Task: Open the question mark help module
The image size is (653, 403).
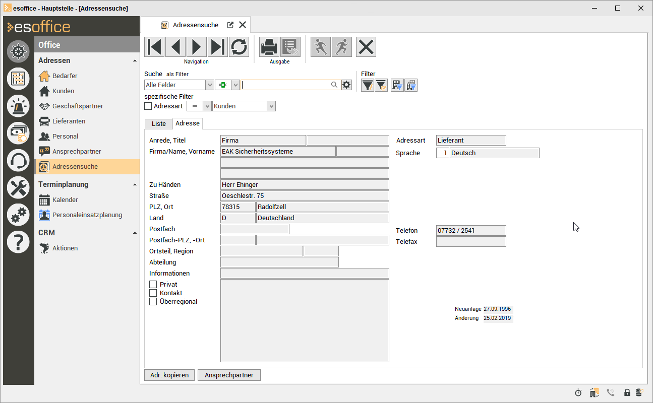Action: [x=18, y=242]
